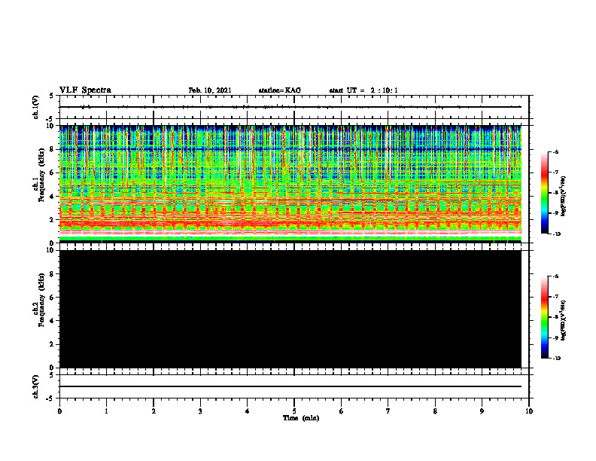Click the ch.2 color bar log(PSD) label
The height and width of the screenshot is (461, 596).
[564, 322]
